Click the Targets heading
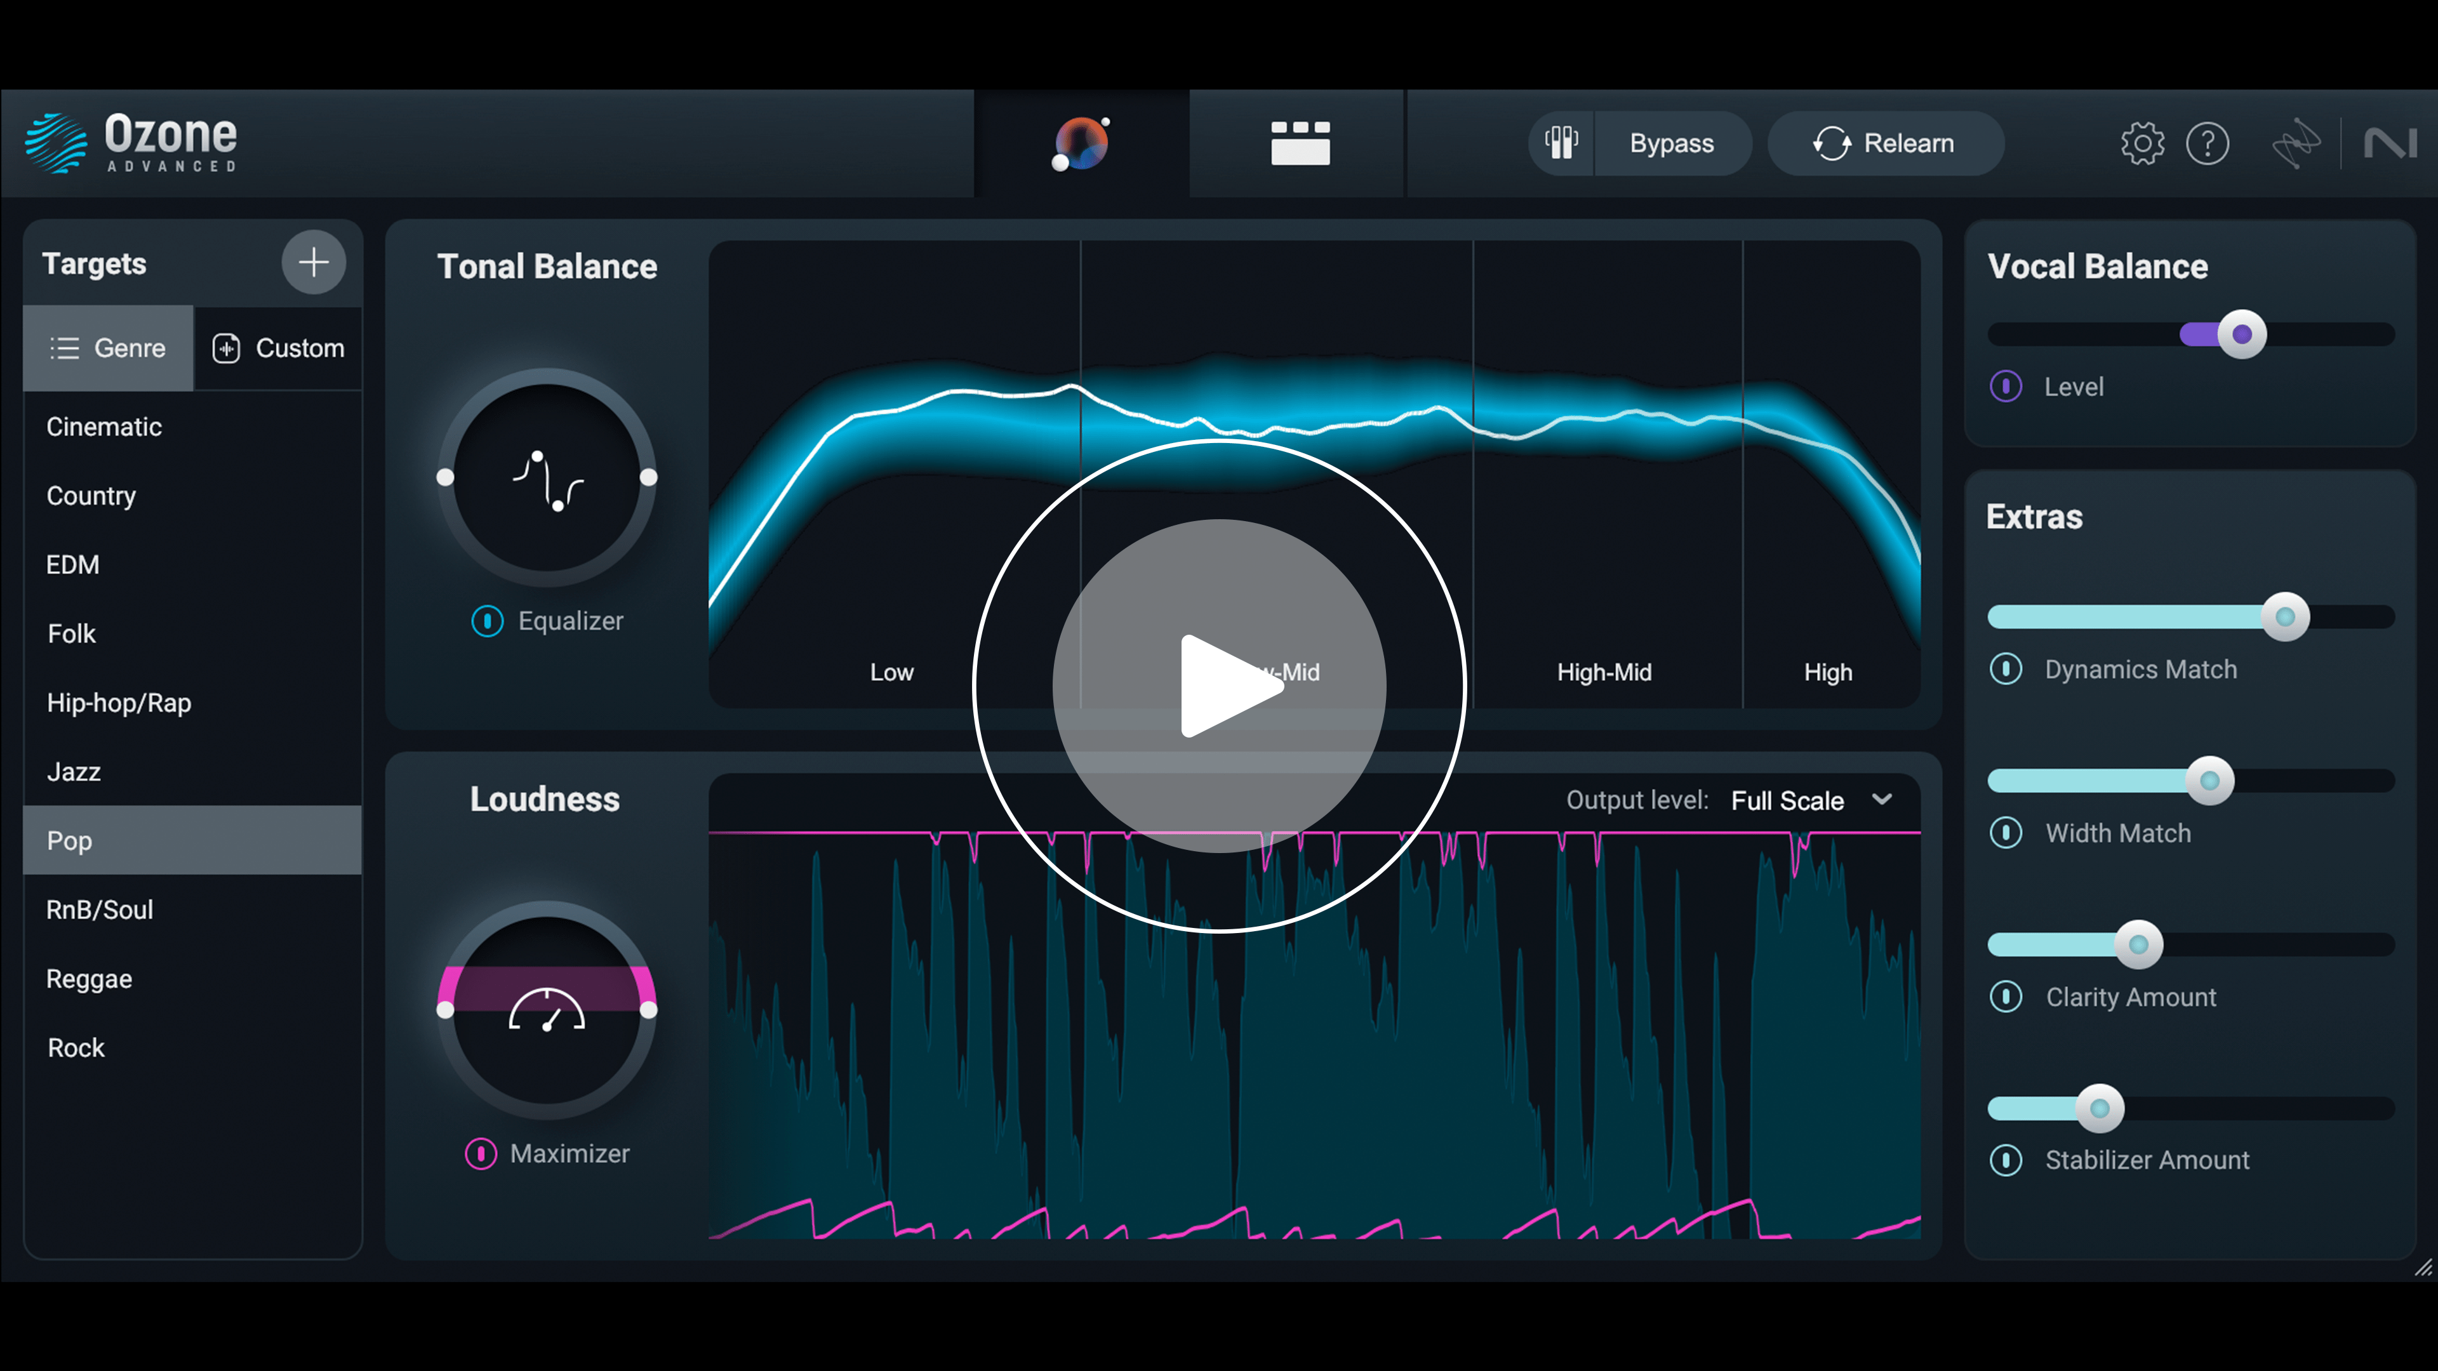Image resolution: width=2438 pixels, height=1371 pixels. 95,264
